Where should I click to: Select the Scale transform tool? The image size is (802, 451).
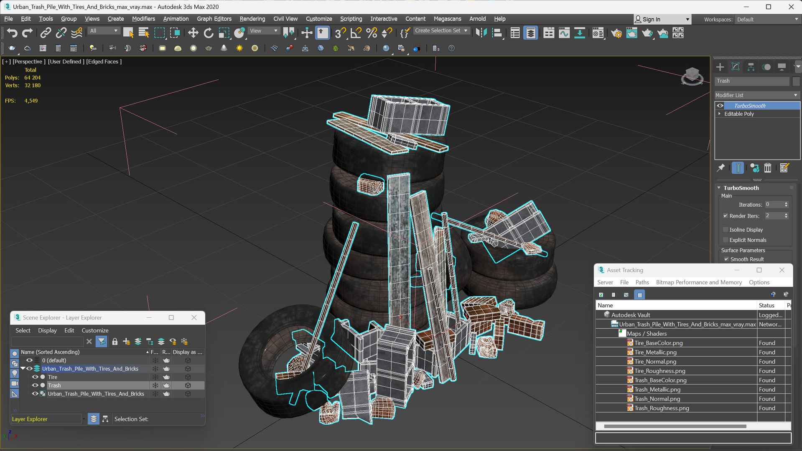224,33
